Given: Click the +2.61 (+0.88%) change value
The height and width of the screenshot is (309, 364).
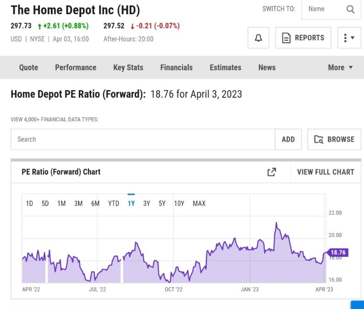Looking at the screenshot, I should [63, 26].
